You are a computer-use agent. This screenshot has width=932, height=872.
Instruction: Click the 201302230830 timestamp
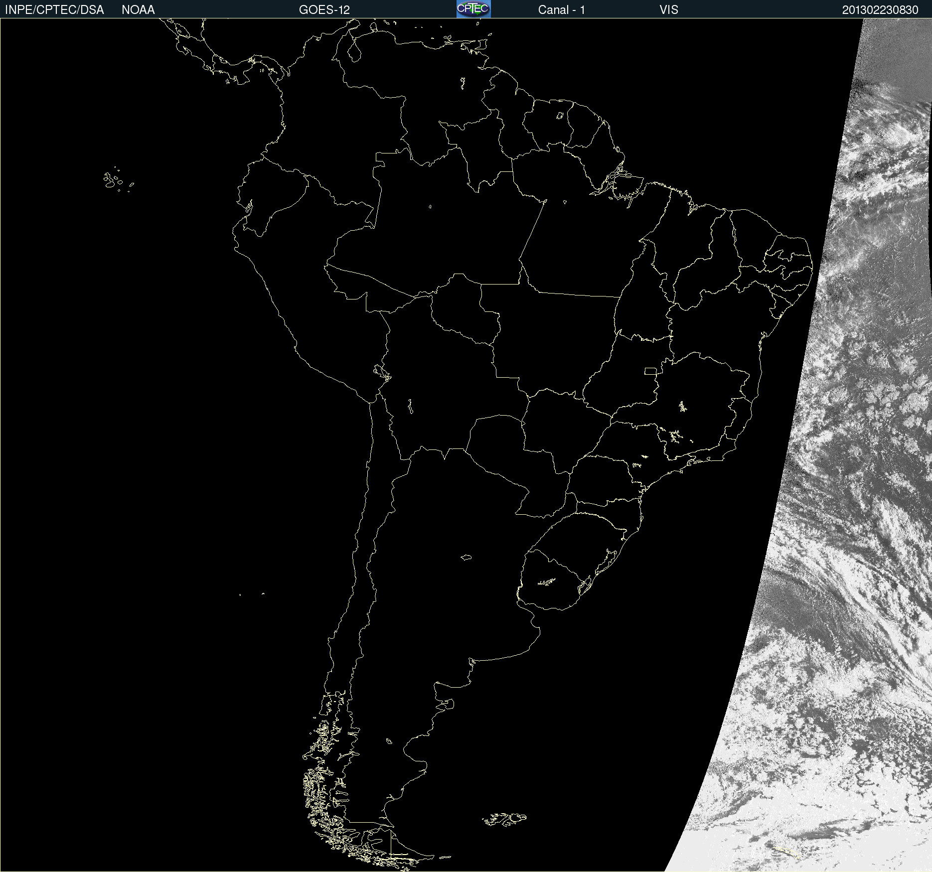click(880, 10)
